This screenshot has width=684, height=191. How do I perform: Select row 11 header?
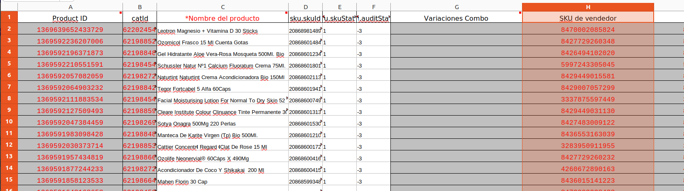coord(9,133)
